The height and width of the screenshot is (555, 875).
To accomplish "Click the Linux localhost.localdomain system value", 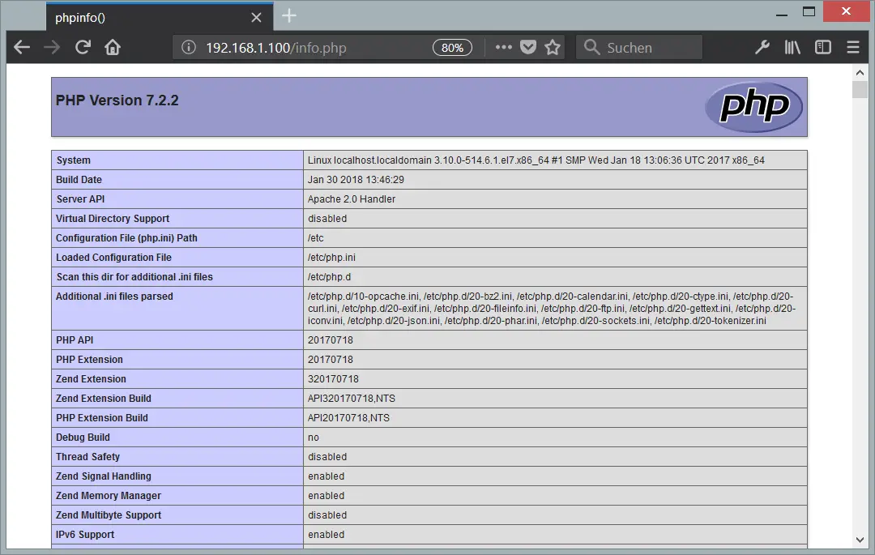I will [536, 160].
